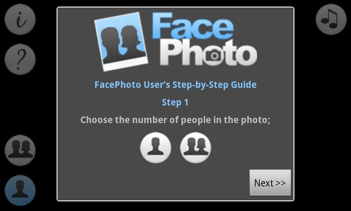The width and height of the screenshot is (351, 211).
Task: Click the silhouettes inside the polaroid logo
Action: click(x=122, y=44)
